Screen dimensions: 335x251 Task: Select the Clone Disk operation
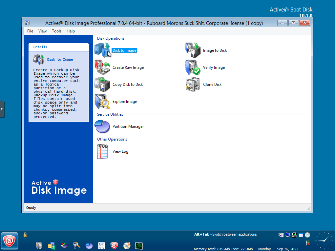[x=212, y=84]
